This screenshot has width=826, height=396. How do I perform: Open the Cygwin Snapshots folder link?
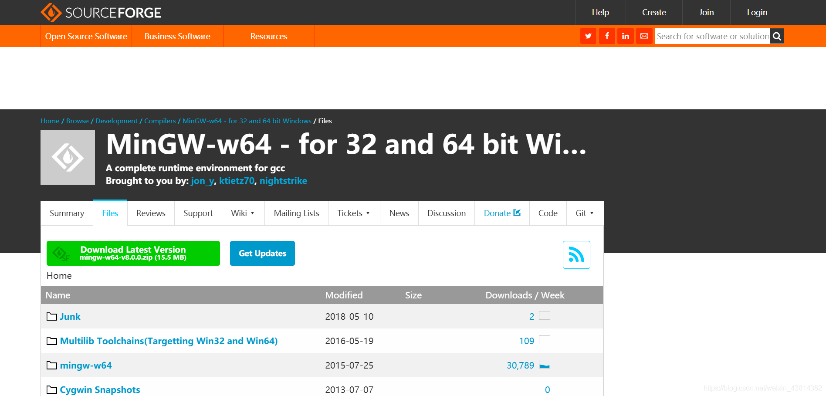click(100, 390)
